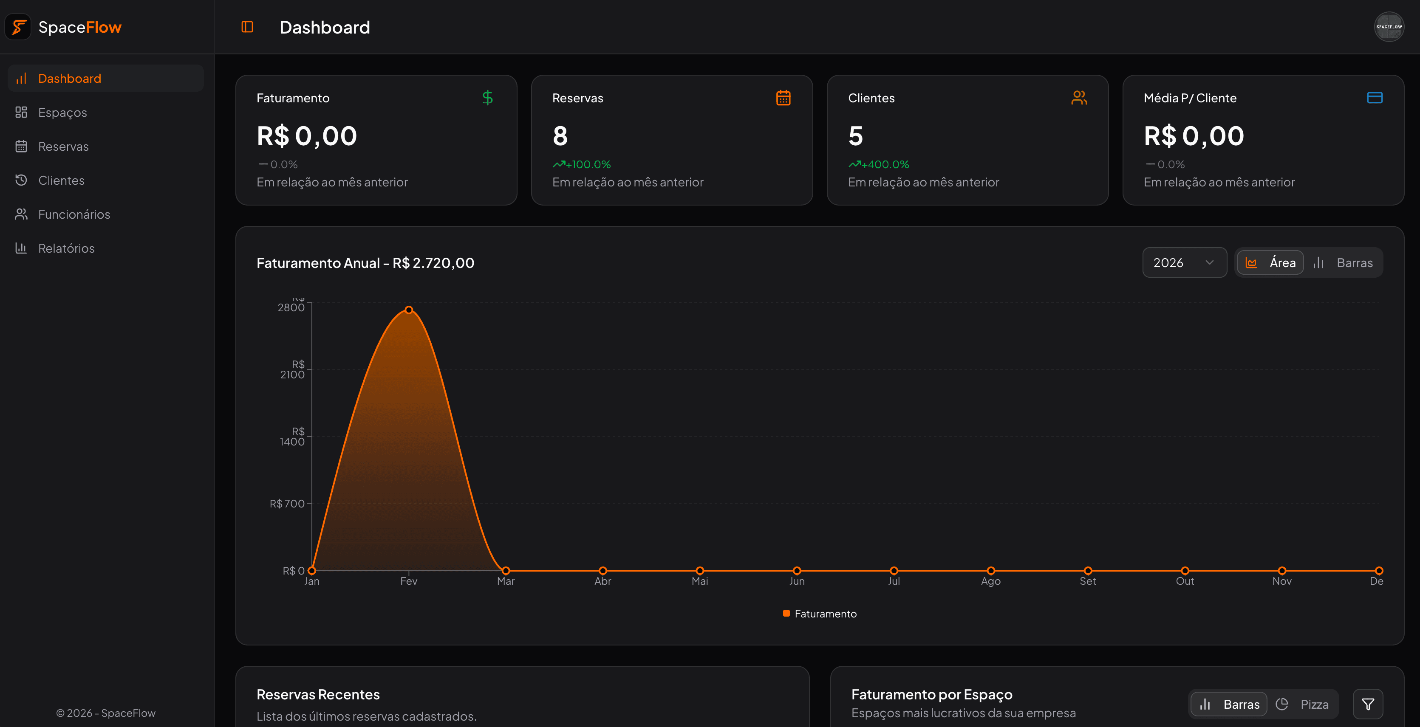Screen dimensions: 1420x727
Task: Open the Relatórios section via its chart icon
Action: (x=21, y=248)
